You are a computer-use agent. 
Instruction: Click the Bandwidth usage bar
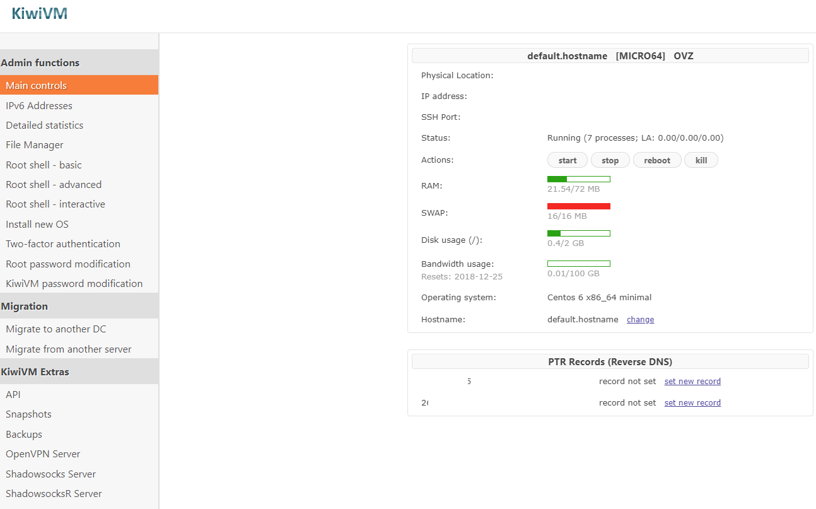(579, 263)
